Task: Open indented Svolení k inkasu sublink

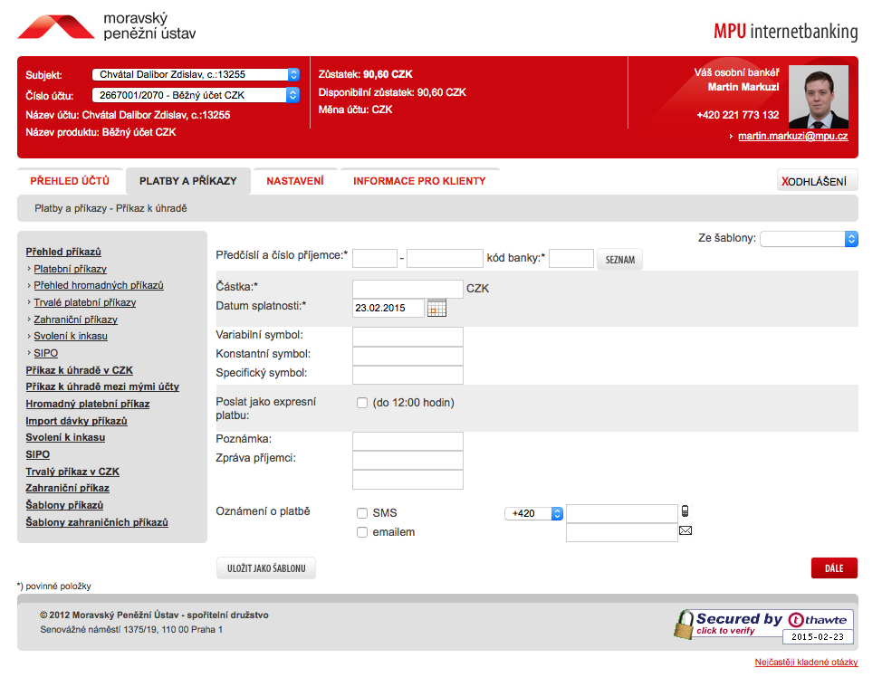Action: coord(71,336)
